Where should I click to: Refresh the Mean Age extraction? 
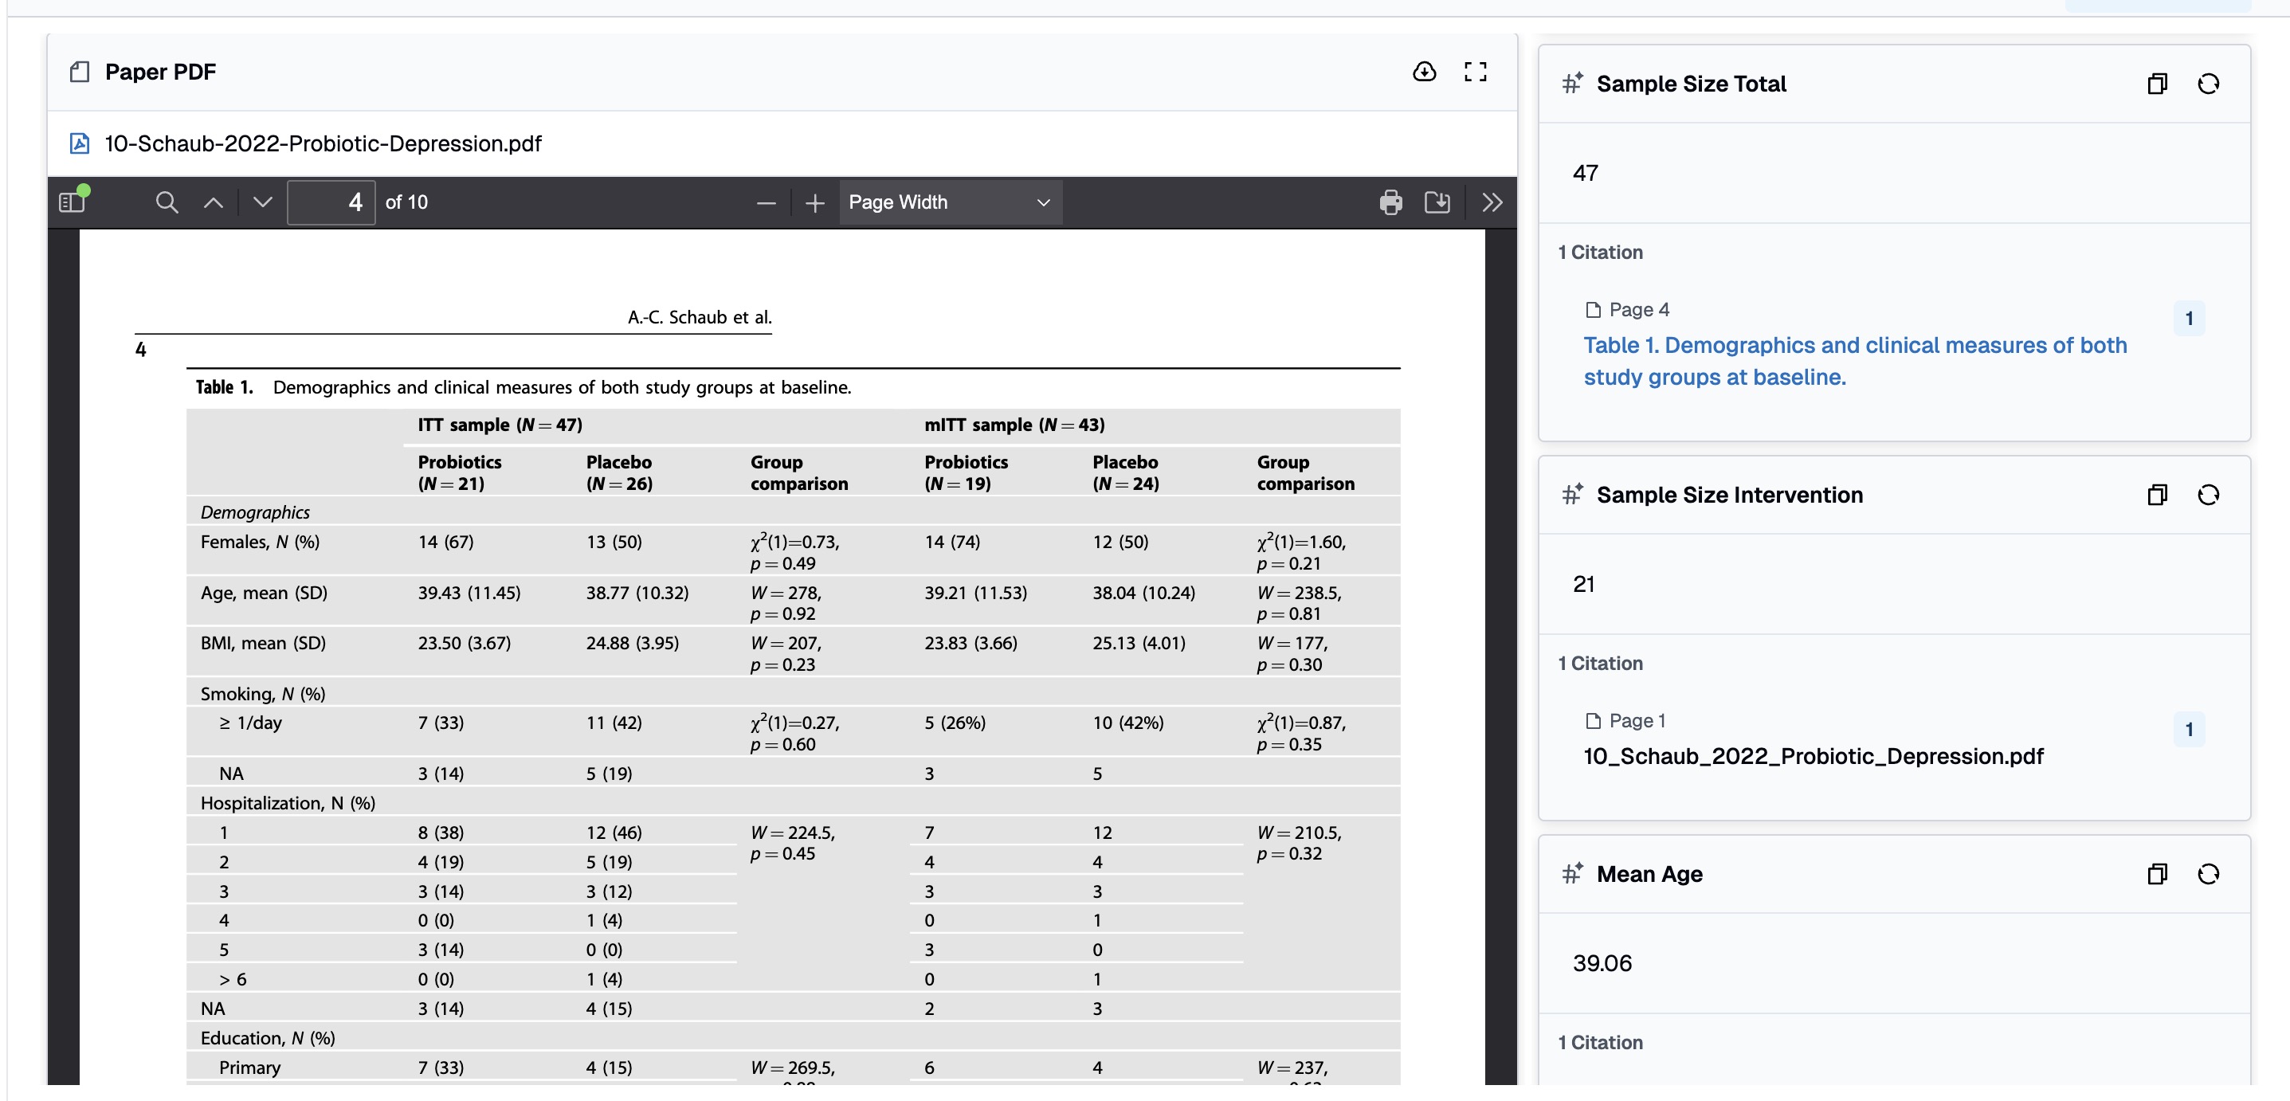tap(2207, 875)
